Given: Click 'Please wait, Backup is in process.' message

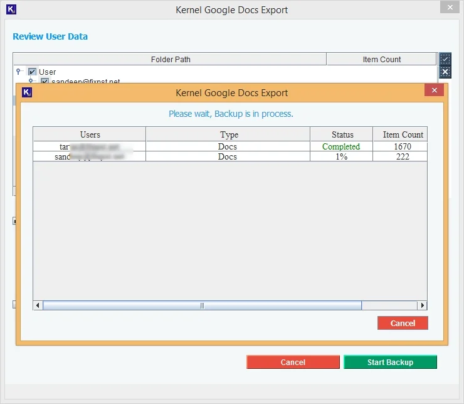Looking at the screenshot, I should 231,114.
